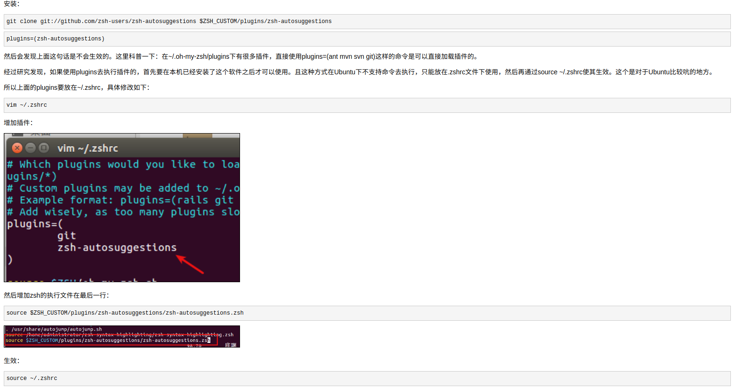Click the 'vim ~/.zshrc' code block
This screenshot has width=745, height=388.
click(367, 105)
